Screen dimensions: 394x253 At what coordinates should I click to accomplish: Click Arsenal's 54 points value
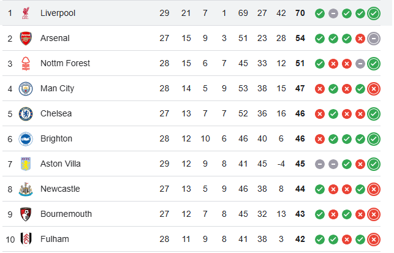(x=300, y=38)
